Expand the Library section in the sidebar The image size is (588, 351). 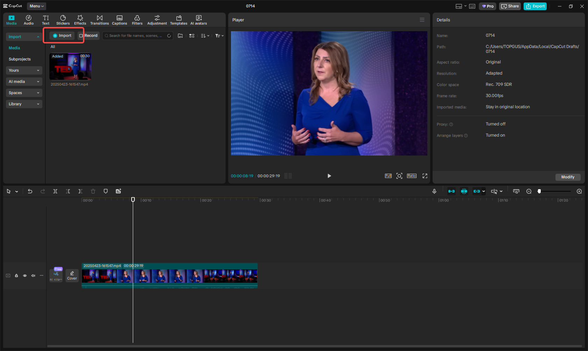tap(24, 104)
